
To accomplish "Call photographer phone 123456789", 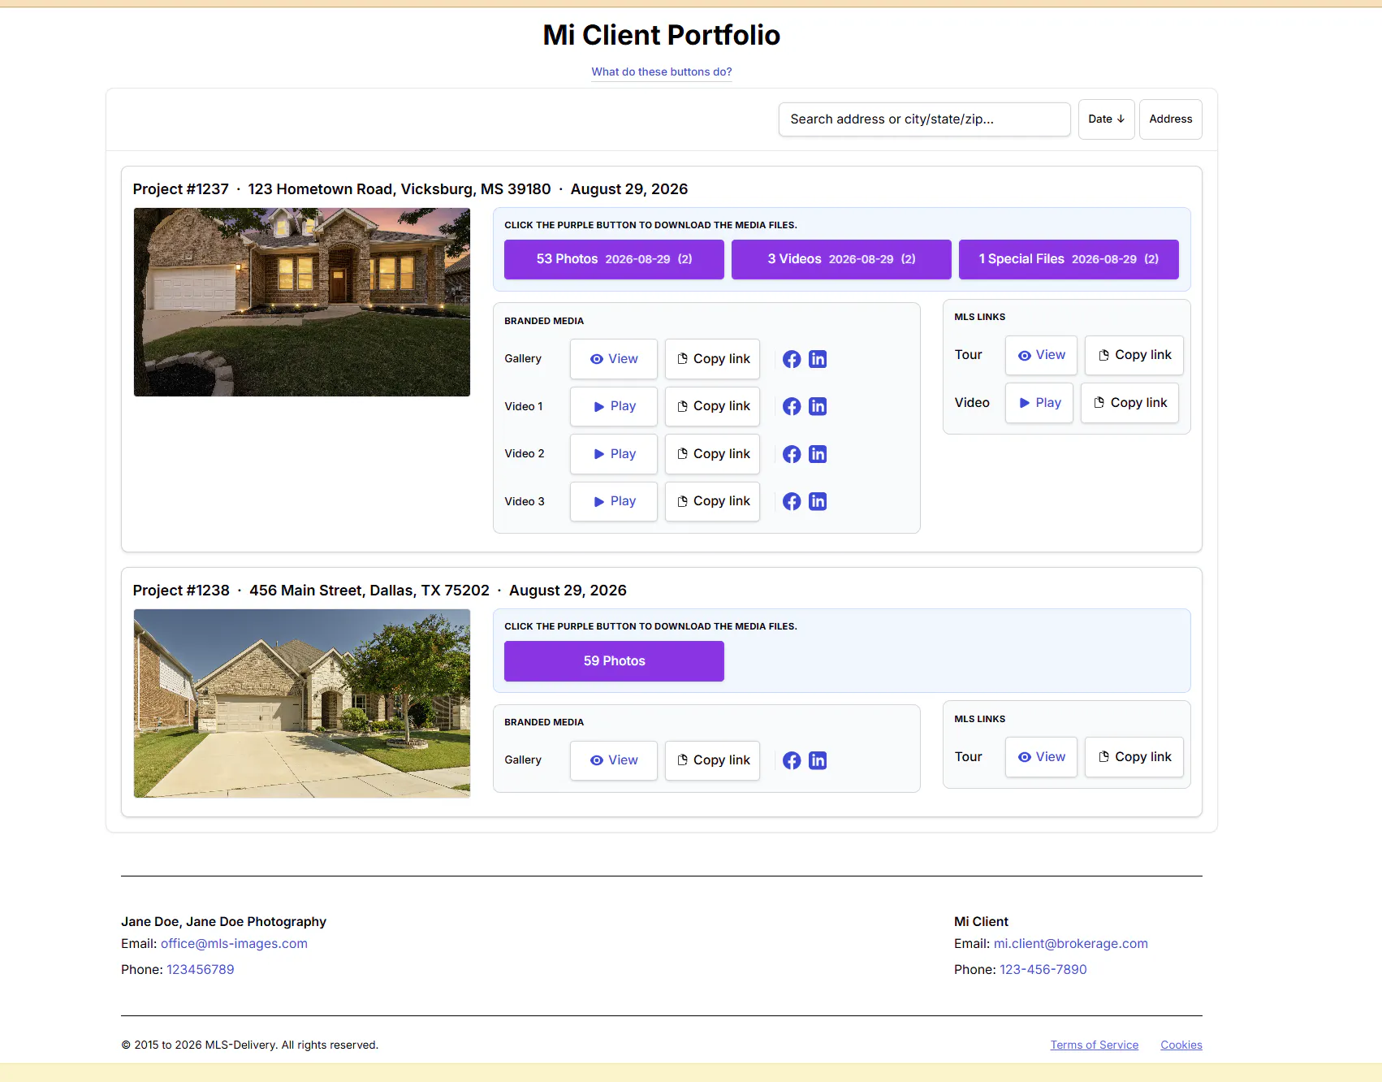I will pos(201,969).
